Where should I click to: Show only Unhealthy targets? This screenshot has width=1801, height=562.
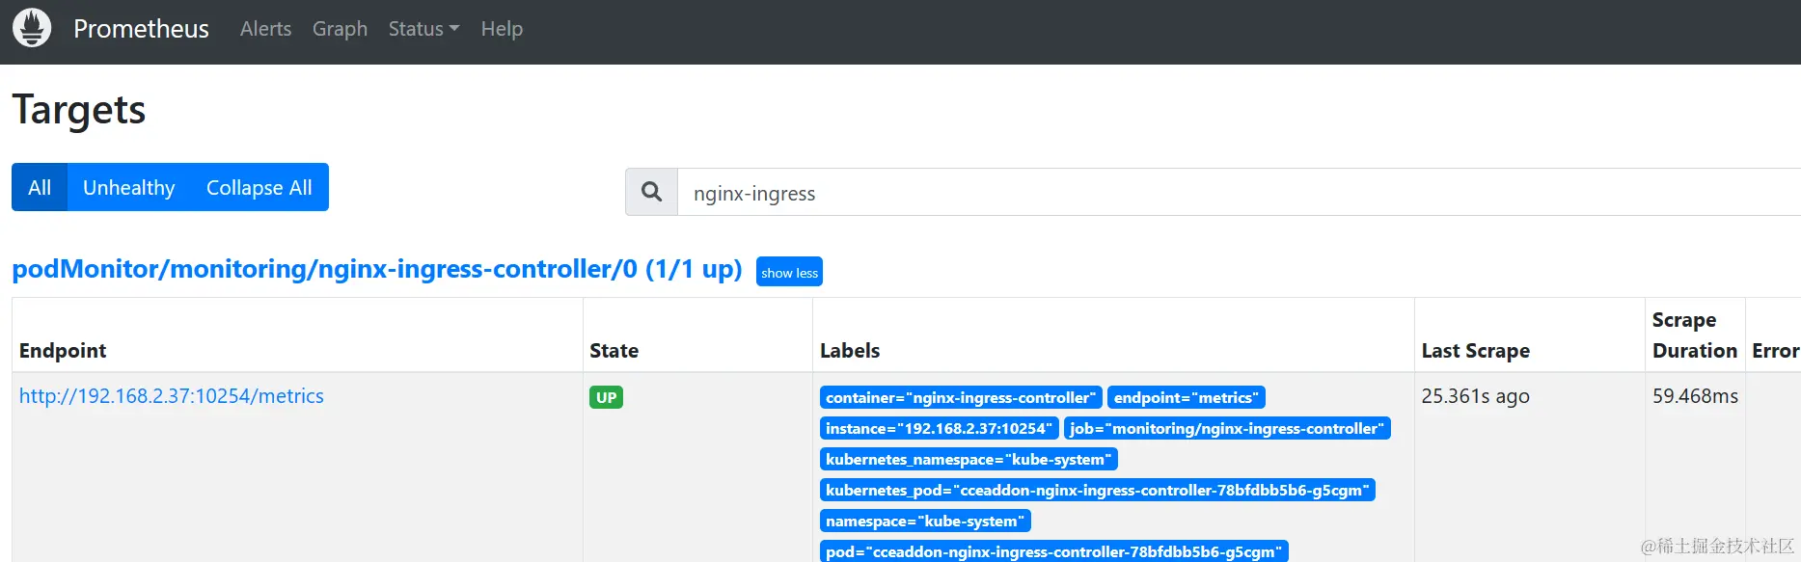point(129,187)
